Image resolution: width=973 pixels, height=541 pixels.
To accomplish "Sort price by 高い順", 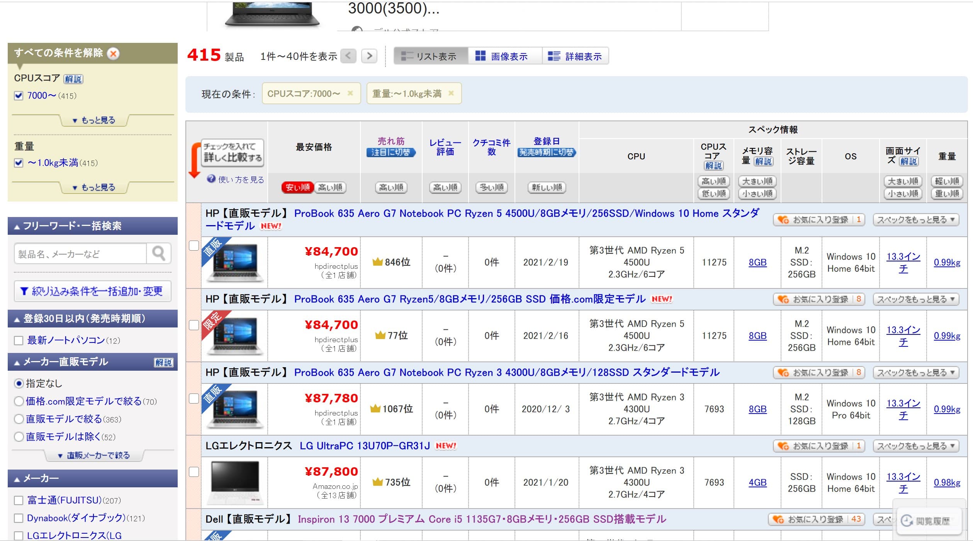I will click(330, 188).
